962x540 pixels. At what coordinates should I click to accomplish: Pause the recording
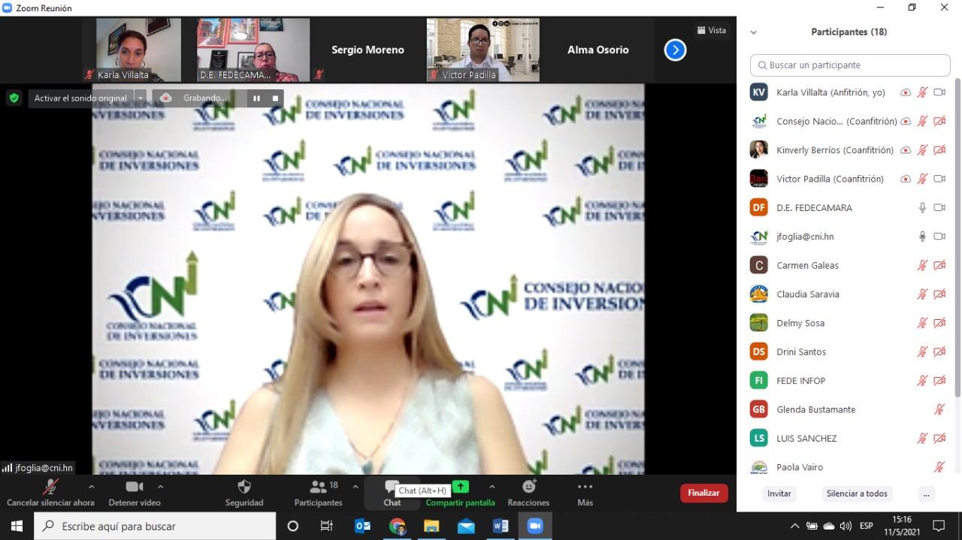(x=256, y=98)
